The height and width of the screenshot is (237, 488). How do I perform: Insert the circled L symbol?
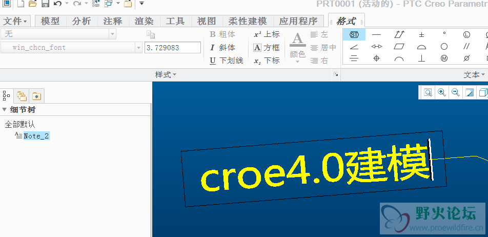pyautogui.click(x=466, y=34)
